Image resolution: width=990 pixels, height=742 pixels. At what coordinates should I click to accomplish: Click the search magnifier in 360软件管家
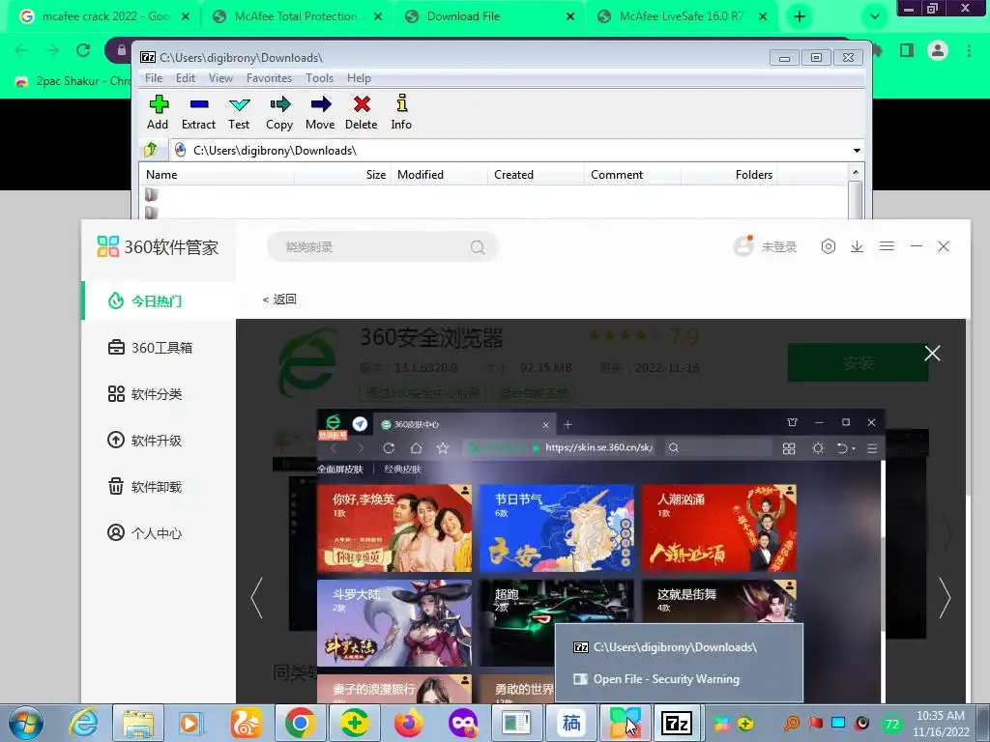click(478, 247)
